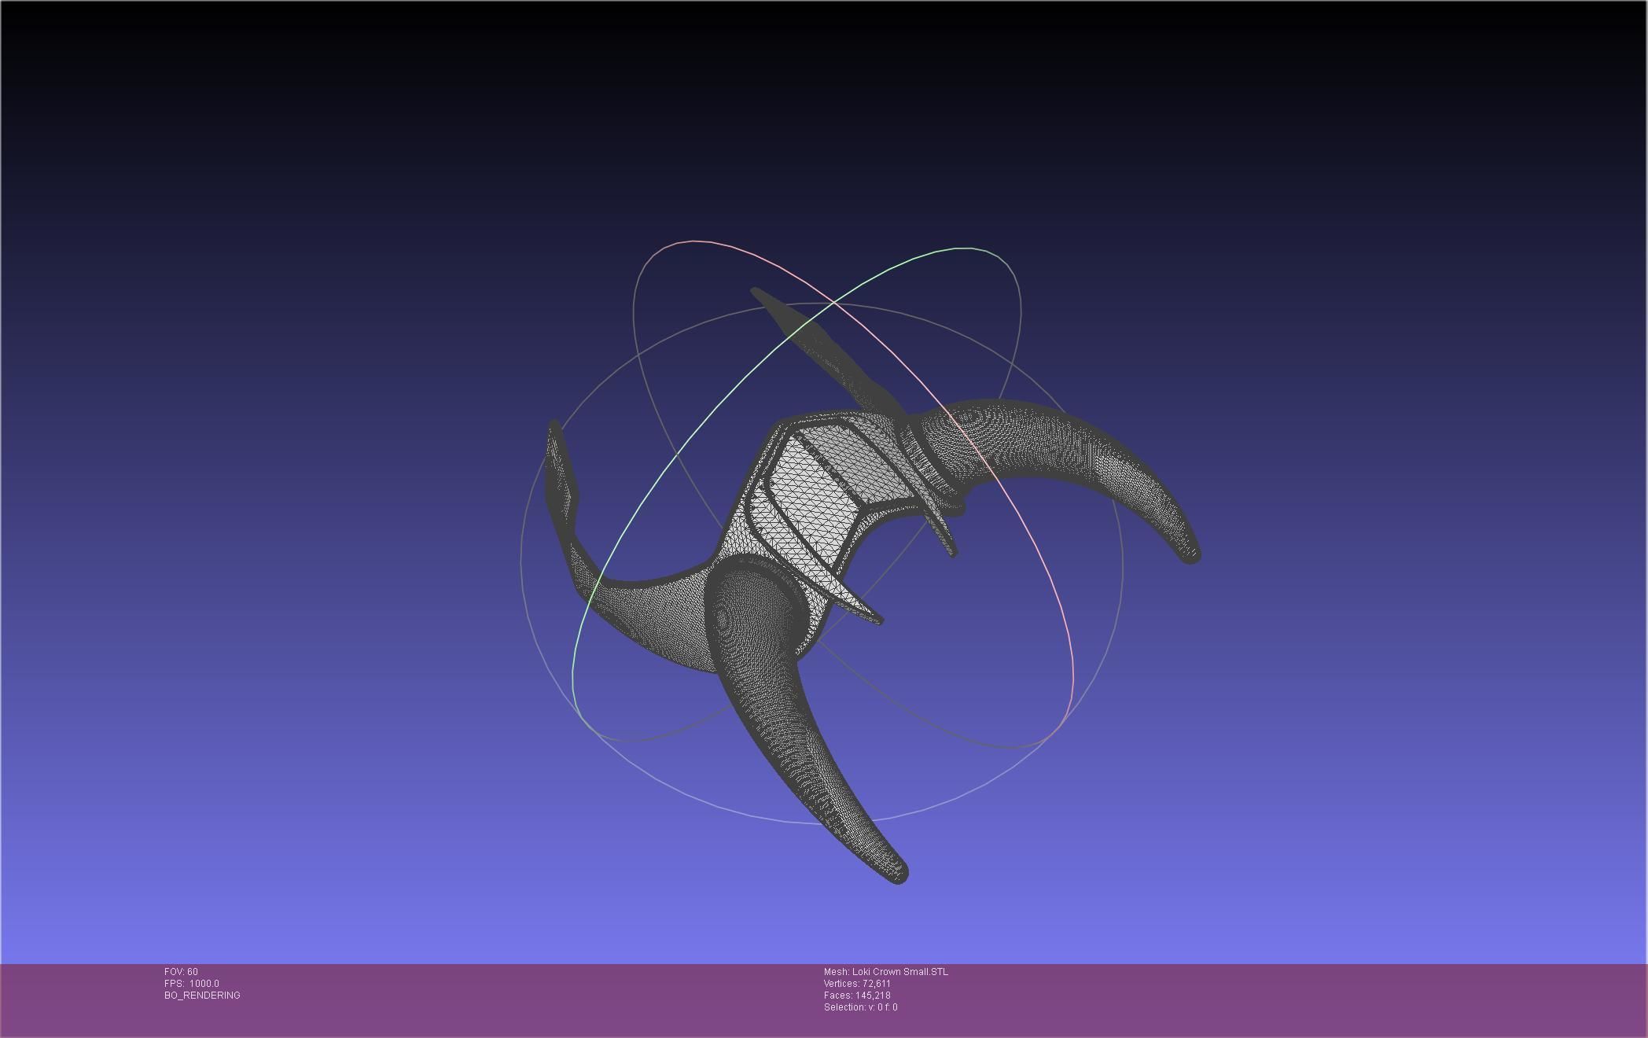Screen dimensions: 1648x1038
Task: Click the FPS 1000.0 readout
Action: (x=192, y=984)
